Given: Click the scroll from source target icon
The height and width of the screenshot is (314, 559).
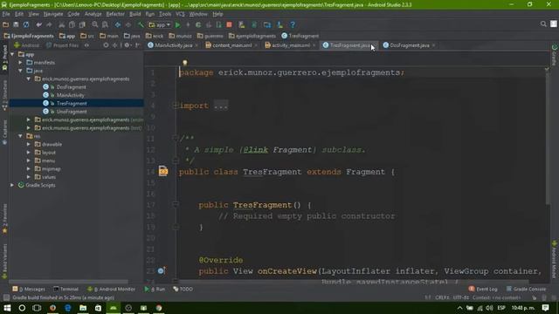Looking at the screenshot, I should [x=106, y=45].
